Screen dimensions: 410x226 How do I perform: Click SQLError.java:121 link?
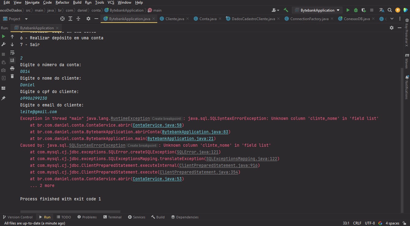197,152
